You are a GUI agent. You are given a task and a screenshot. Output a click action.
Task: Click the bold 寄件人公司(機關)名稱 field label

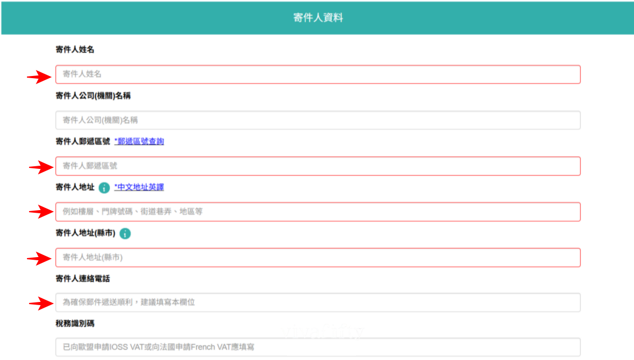tap(93, 96)
